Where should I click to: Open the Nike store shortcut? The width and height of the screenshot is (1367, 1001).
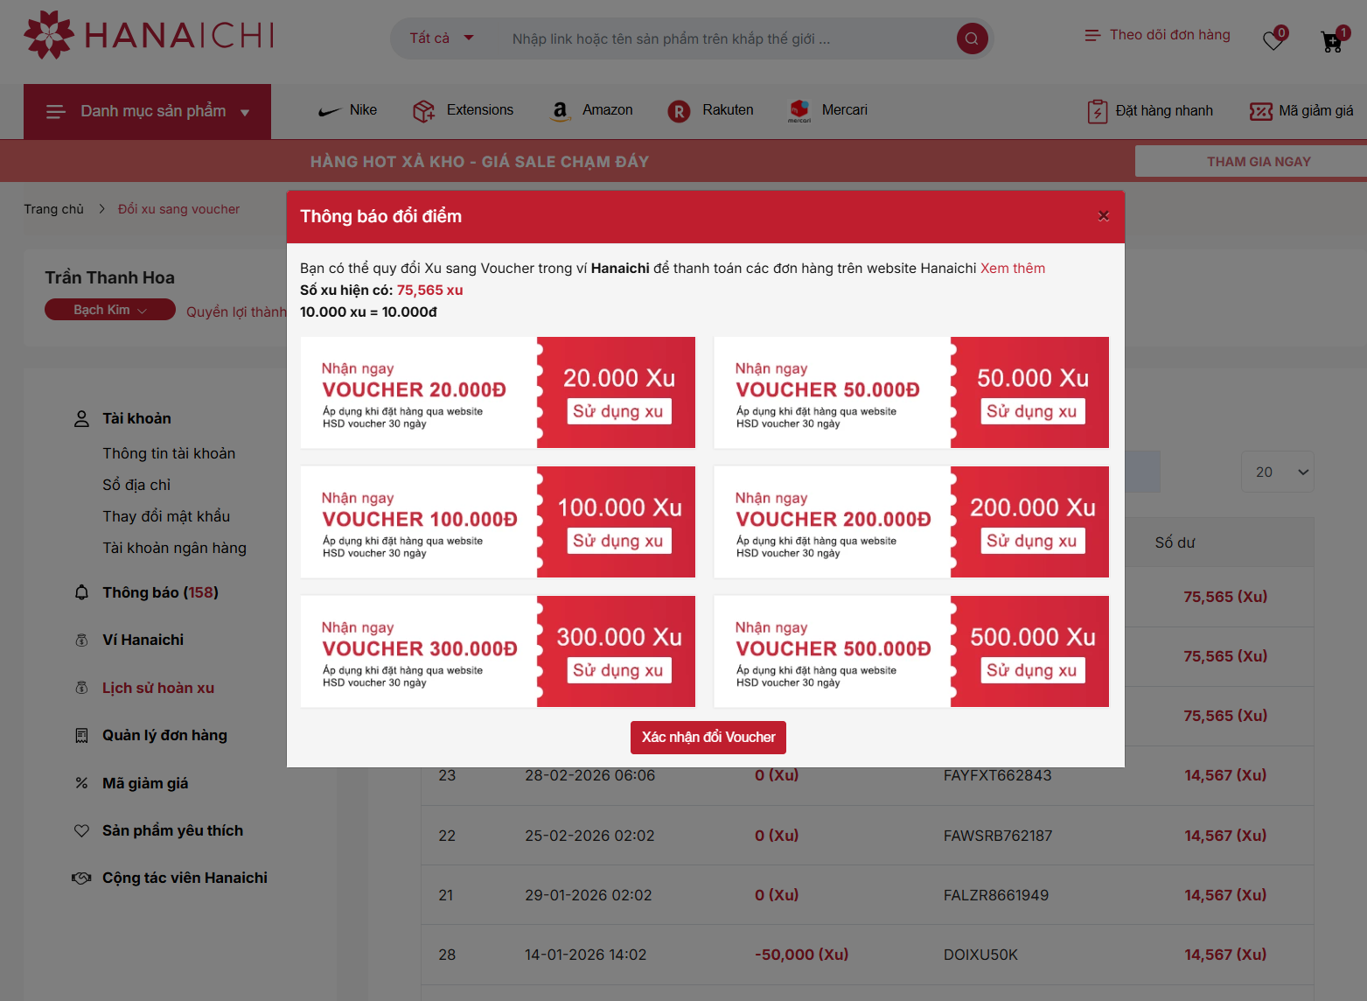click(347, 110)
